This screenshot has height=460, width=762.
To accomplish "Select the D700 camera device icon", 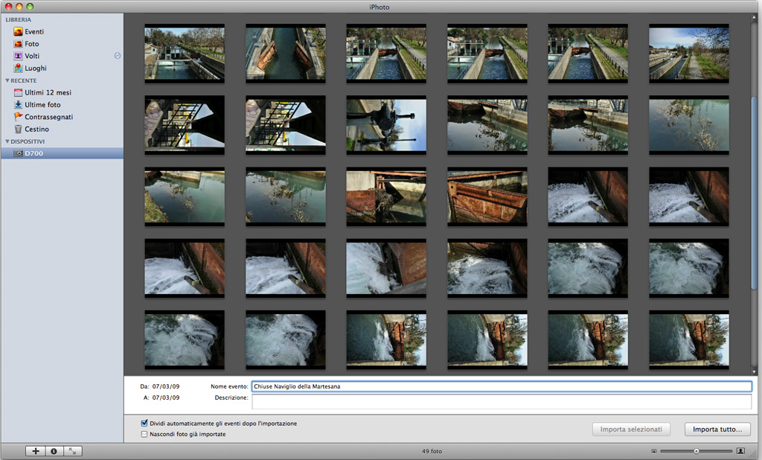I will pos(18,153).
